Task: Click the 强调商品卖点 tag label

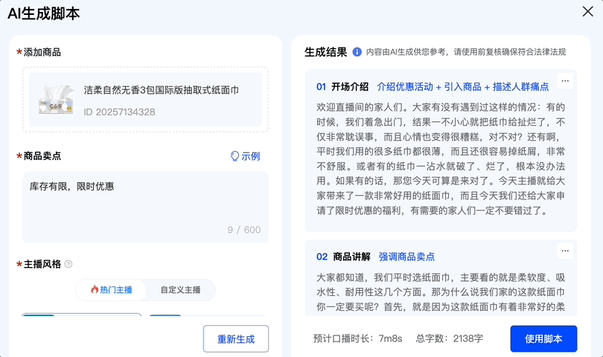Action: click(x=406, y=257)
